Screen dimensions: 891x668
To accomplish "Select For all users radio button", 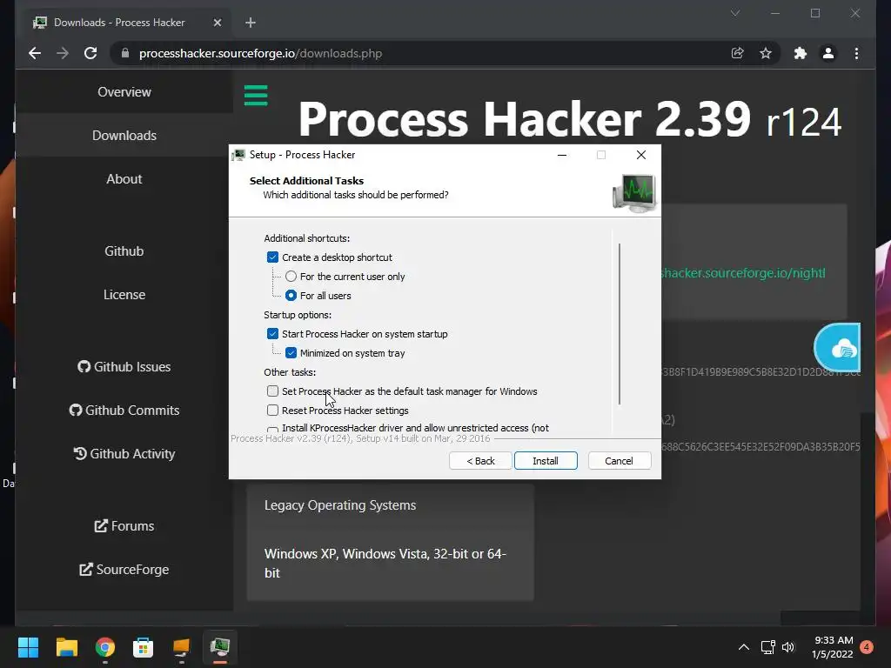I will pyautogui.click(x=291, y=296).
